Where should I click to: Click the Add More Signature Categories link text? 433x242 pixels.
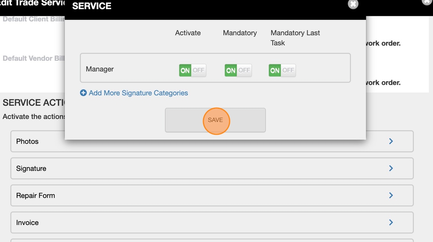tap(138, 93)
